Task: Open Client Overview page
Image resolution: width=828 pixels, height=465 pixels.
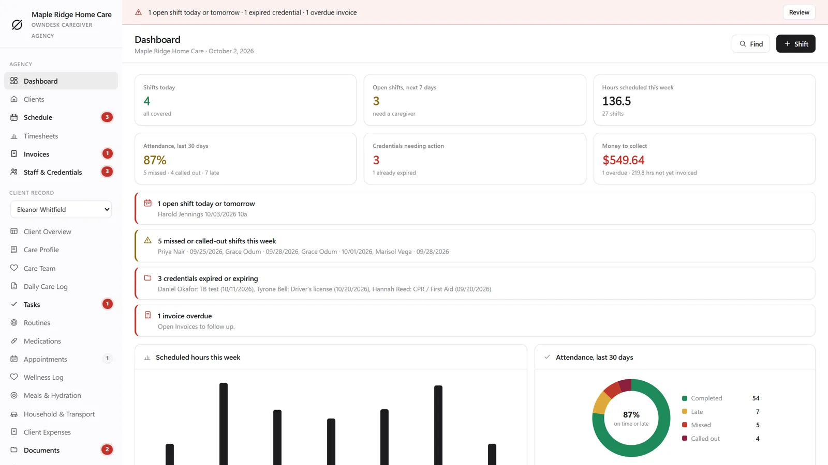Action: point(61,231)
